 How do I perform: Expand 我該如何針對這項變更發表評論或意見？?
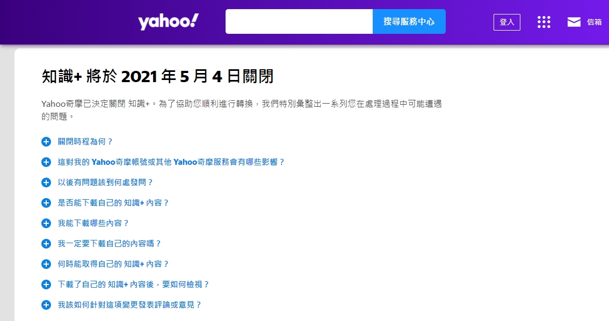(x=46, y=304)
